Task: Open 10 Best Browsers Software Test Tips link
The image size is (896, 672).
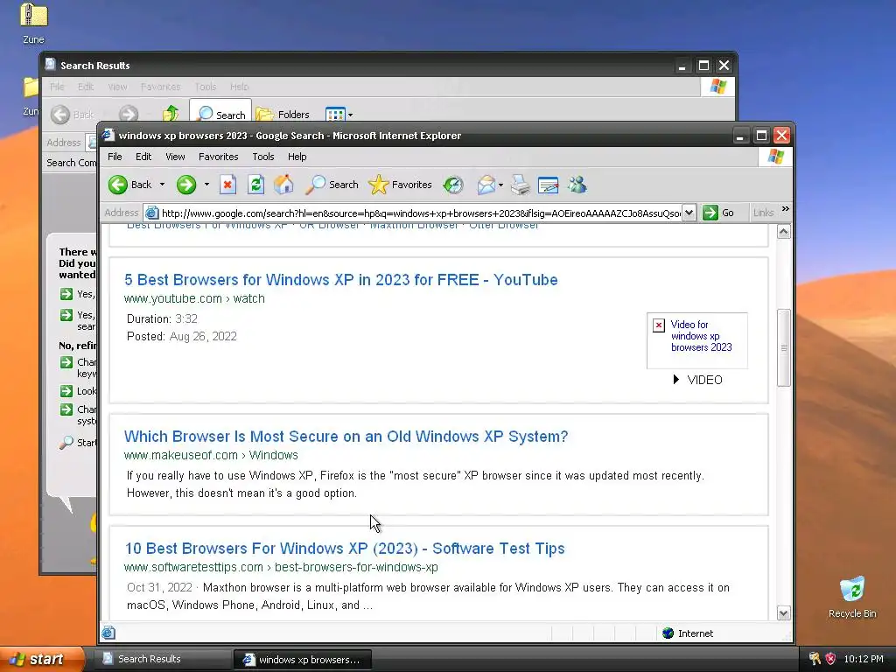Action: pyautogui.click(x=345, y=548)
